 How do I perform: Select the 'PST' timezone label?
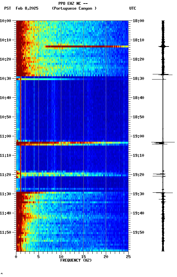click(x=8, y=8)
